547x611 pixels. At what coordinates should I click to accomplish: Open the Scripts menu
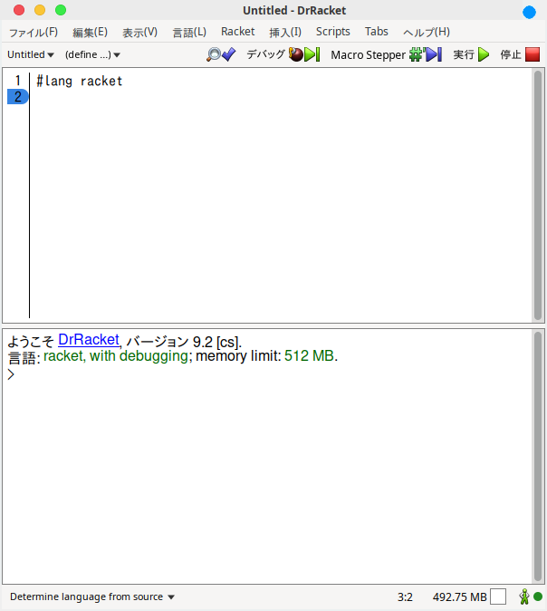333,32
